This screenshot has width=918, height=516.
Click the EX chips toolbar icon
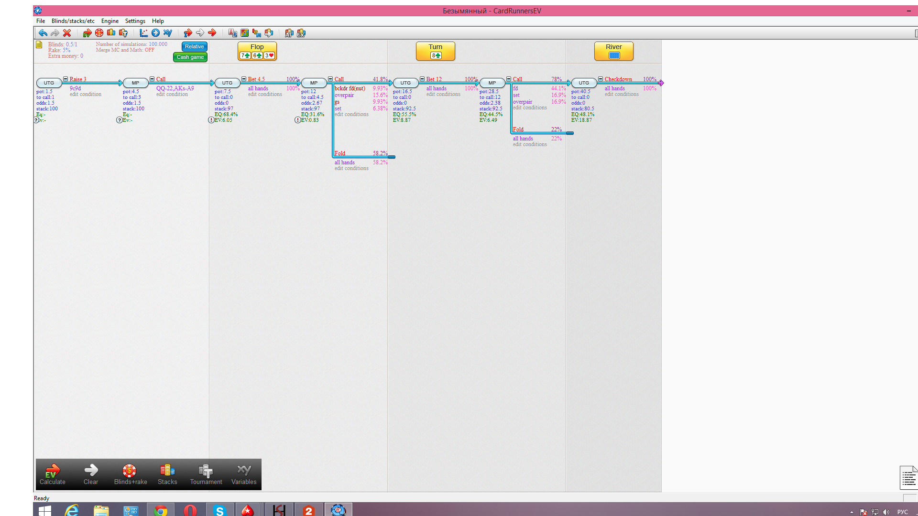301,33
